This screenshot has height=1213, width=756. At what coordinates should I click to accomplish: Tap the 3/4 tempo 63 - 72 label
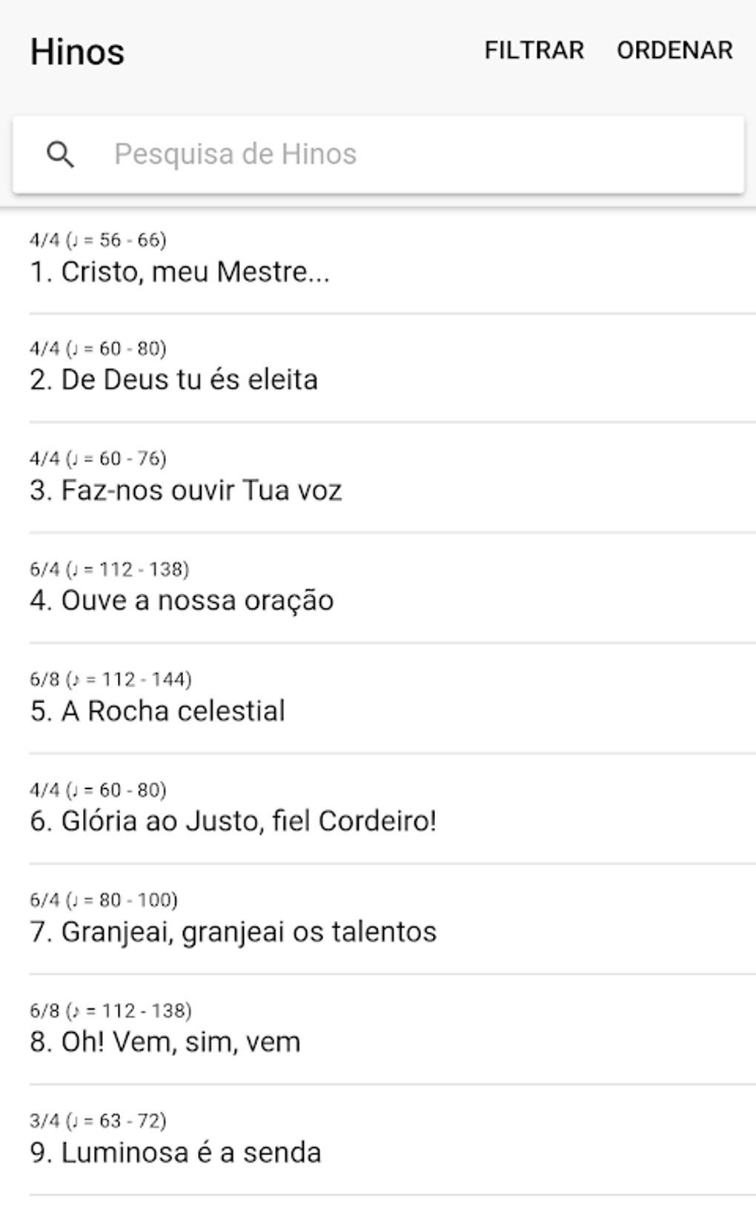point(98,1120)
